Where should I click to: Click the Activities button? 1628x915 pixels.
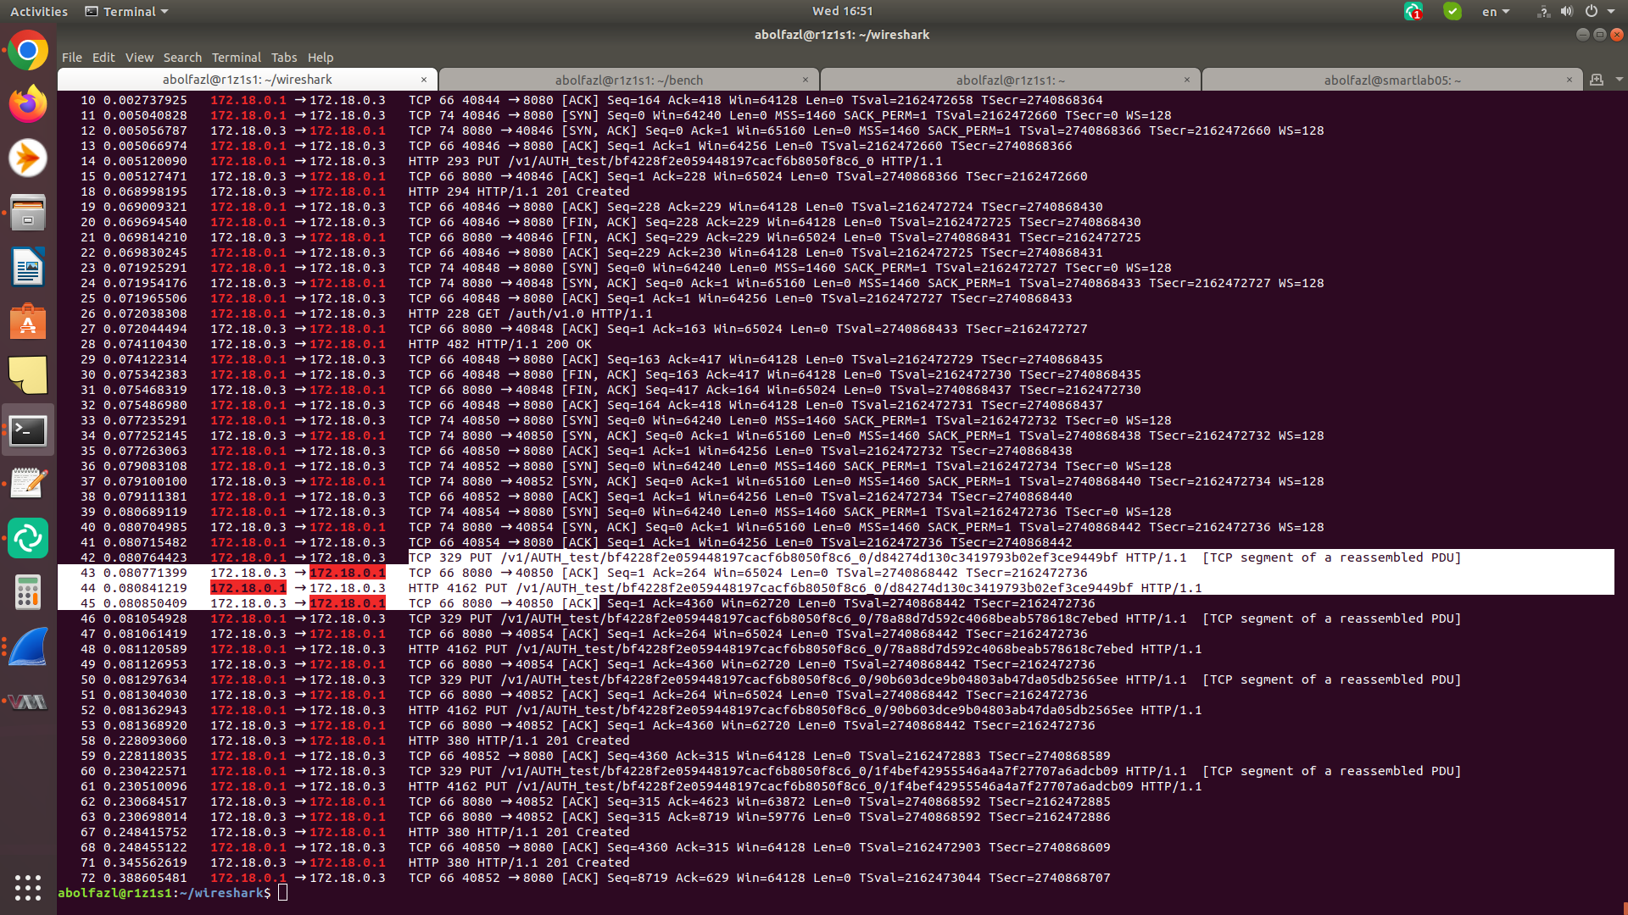39,11
